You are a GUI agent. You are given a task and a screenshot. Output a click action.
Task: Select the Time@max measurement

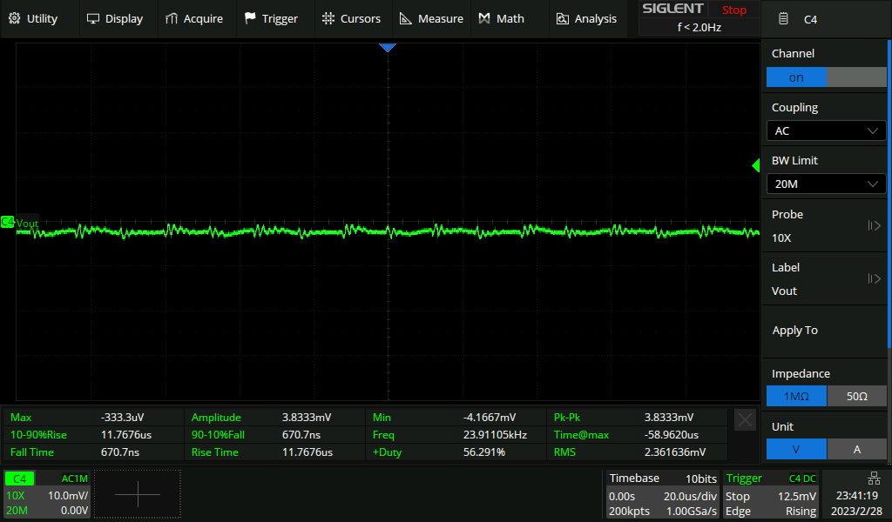[637, 435]
